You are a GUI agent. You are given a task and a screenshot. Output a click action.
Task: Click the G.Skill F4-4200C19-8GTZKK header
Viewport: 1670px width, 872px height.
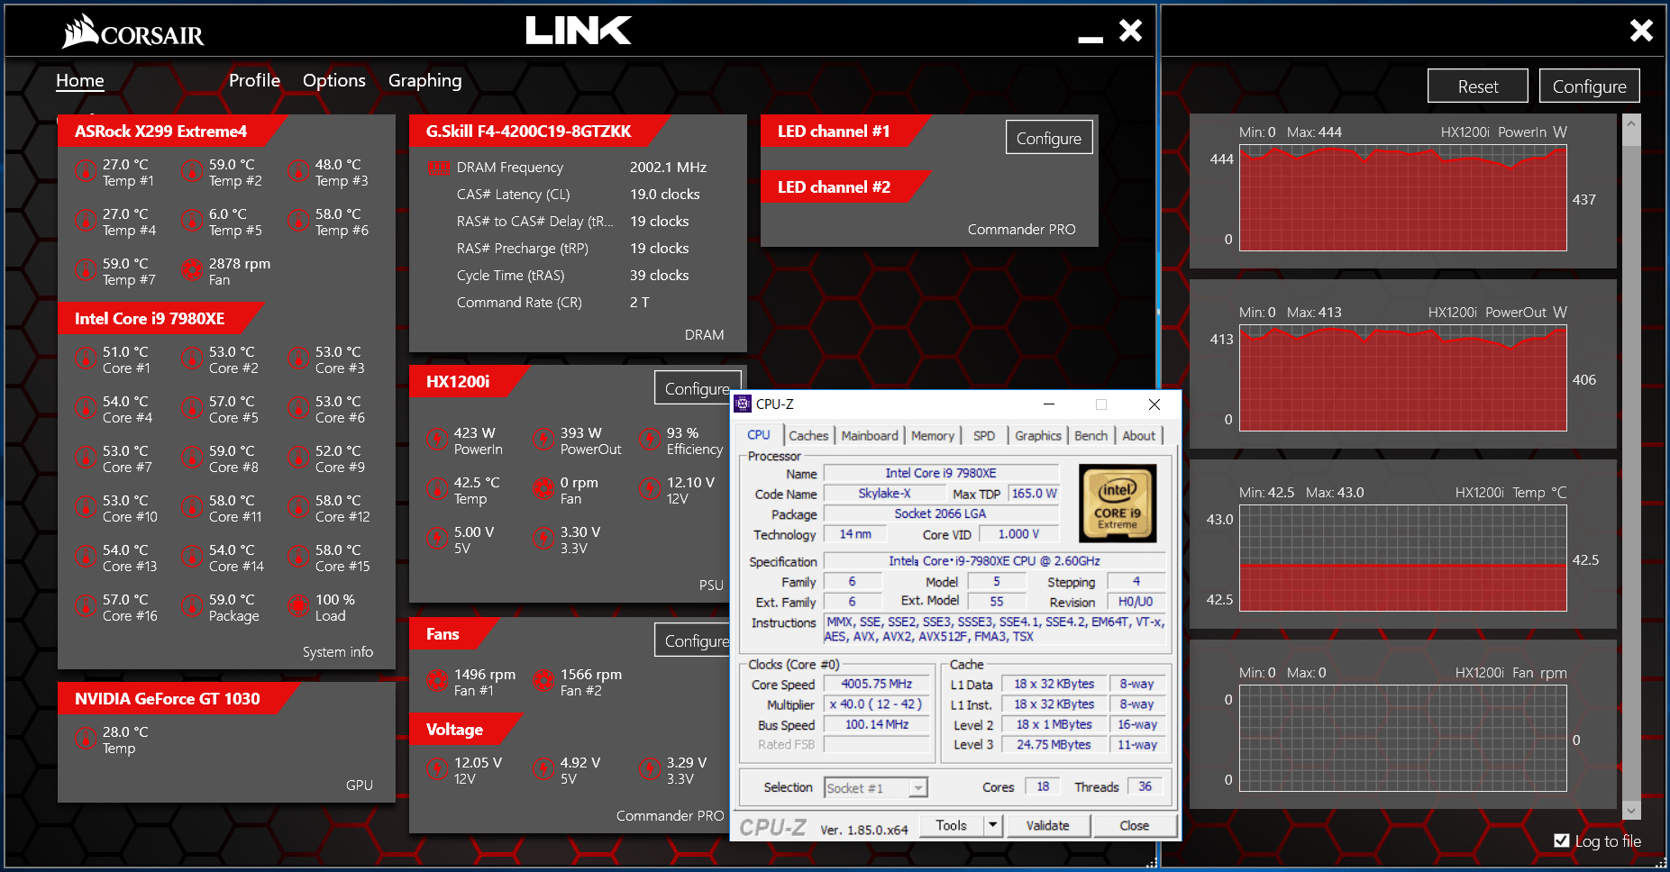[x=538, y=132]
